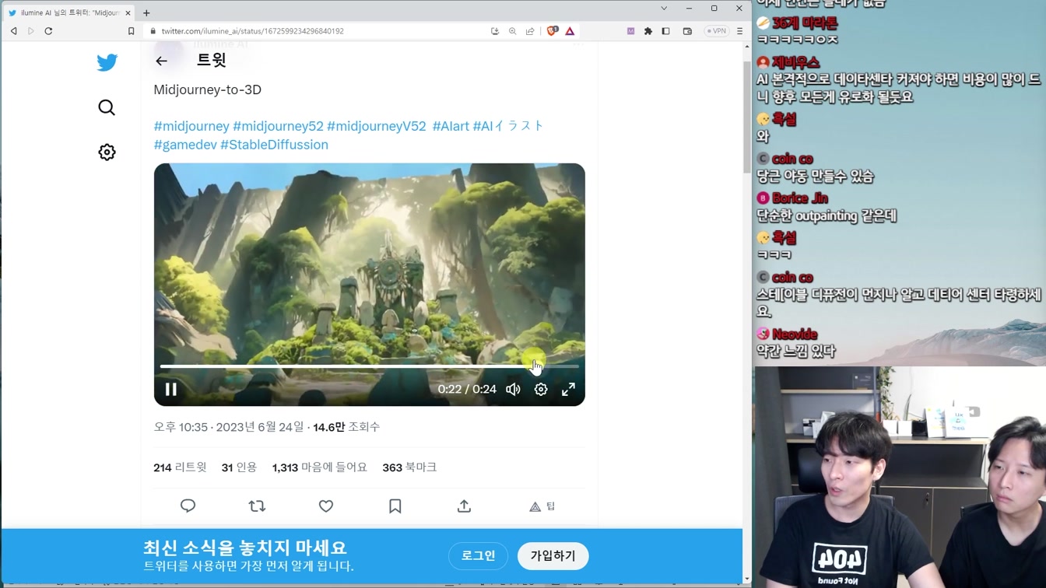Open a new tab with the plus button
1046x588 pixels.
(146, 12)
